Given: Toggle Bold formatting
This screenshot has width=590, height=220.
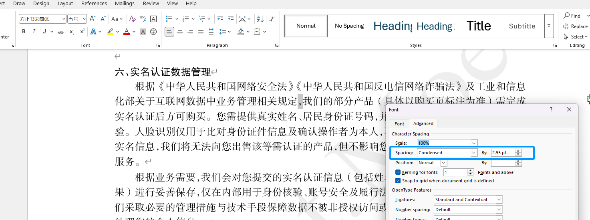Looking at the screenshot, I should [24, 32].
